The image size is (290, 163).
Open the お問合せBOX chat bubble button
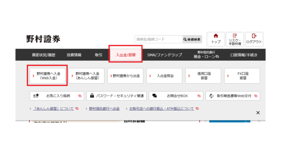(176, 96)
